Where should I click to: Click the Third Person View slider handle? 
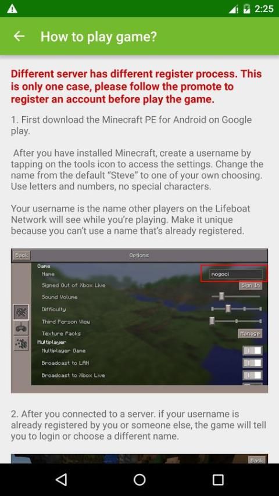click(212, 321)
